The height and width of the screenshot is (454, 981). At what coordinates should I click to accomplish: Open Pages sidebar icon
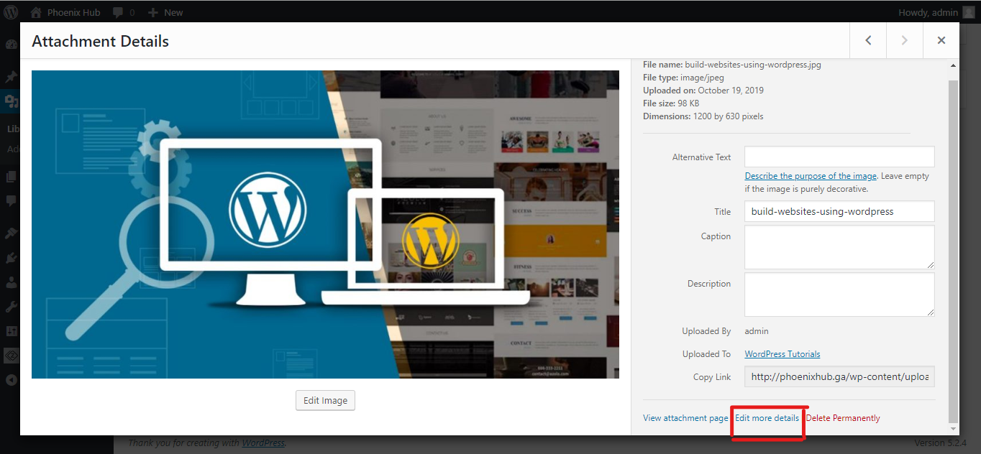pos(11,176)
